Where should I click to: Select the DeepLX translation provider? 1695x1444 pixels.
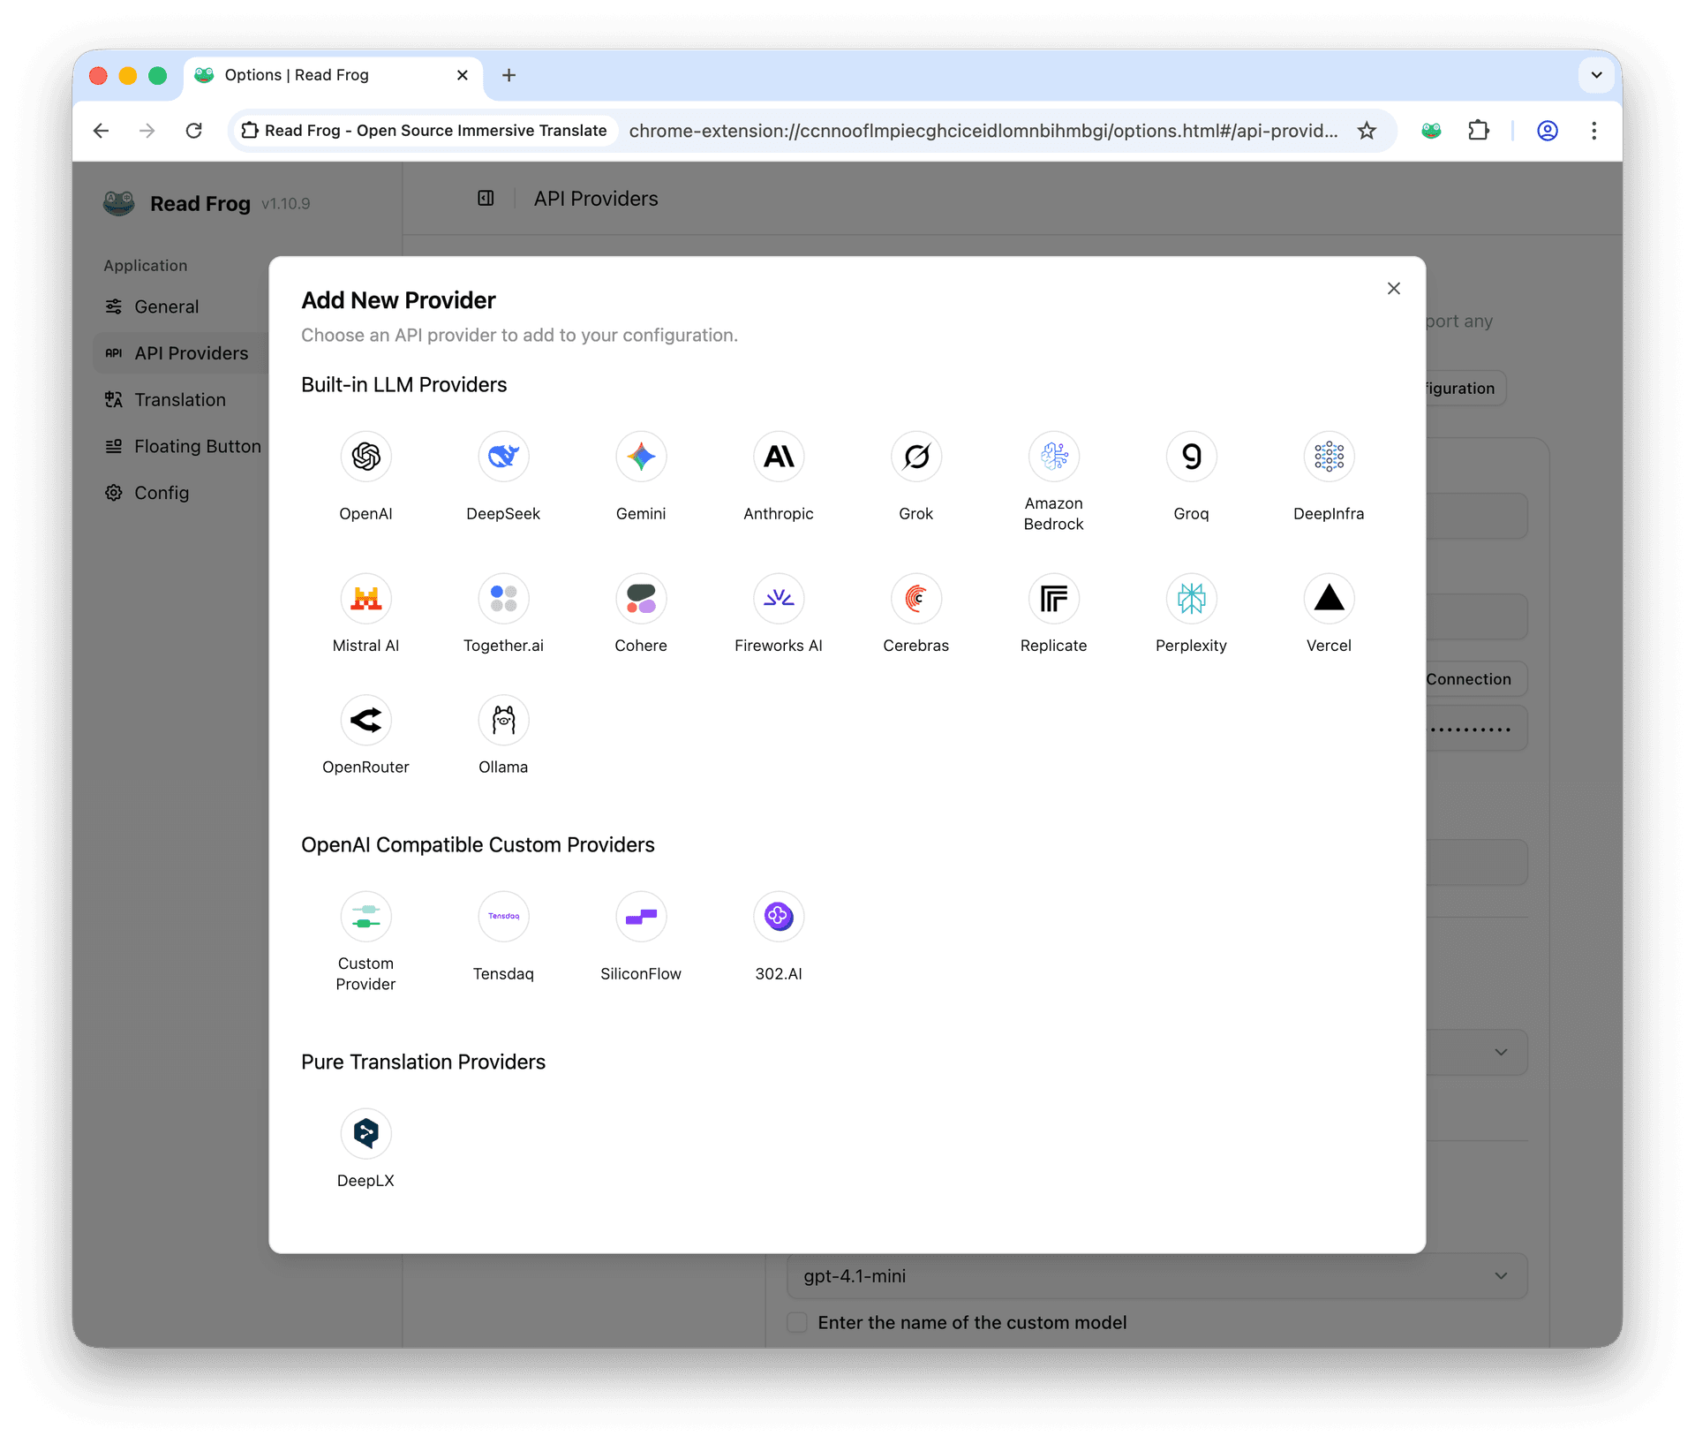365,1133
